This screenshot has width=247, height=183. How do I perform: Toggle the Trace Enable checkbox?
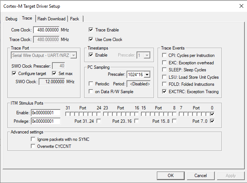coord(91,30)
